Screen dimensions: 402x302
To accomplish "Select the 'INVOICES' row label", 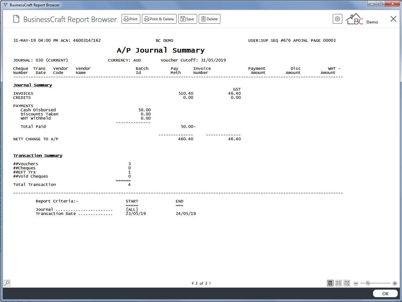I will click(x=23, y=93).
